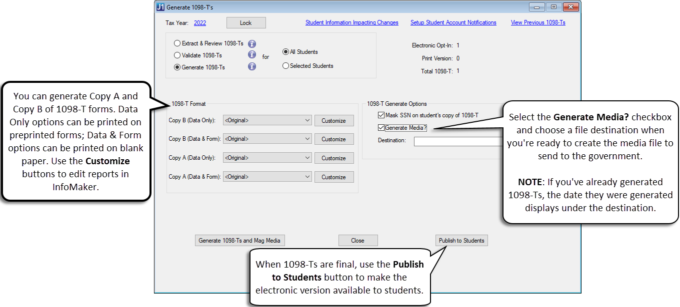Choose the All Students option

[285, 51]
